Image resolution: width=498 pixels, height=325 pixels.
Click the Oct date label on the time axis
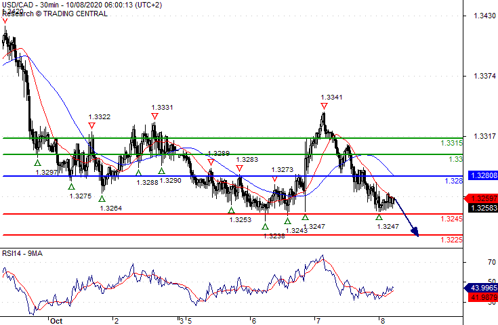[x=56, y=321]
